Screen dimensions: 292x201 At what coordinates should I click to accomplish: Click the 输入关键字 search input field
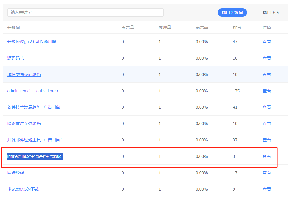[86, 13]
